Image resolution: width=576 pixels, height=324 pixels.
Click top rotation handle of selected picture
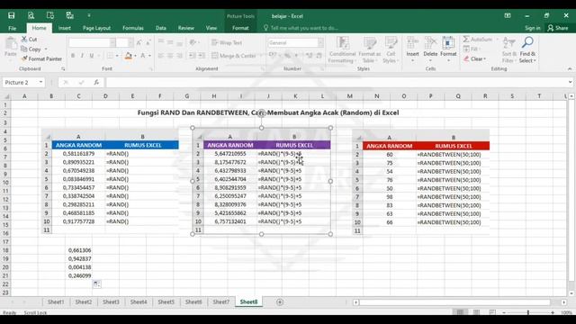coord(262,113)
